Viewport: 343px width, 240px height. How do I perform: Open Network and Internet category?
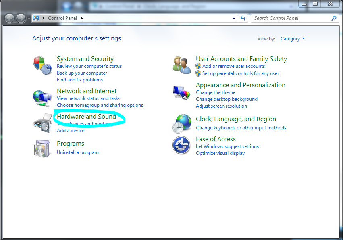87,91
